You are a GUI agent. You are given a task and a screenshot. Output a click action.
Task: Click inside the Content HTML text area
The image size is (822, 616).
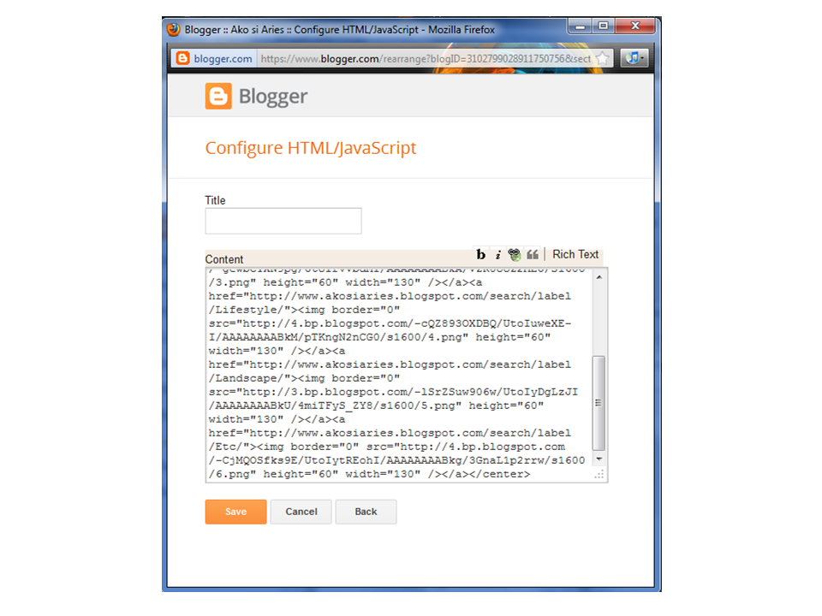pos(399,375)
